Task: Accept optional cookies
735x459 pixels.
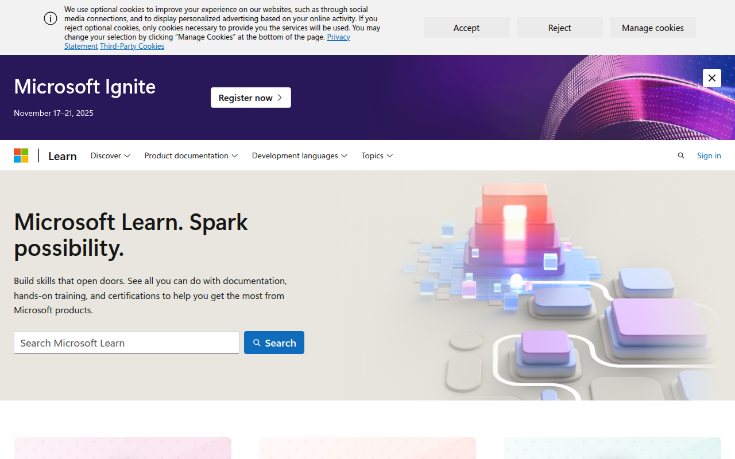Action: point(466,28)
